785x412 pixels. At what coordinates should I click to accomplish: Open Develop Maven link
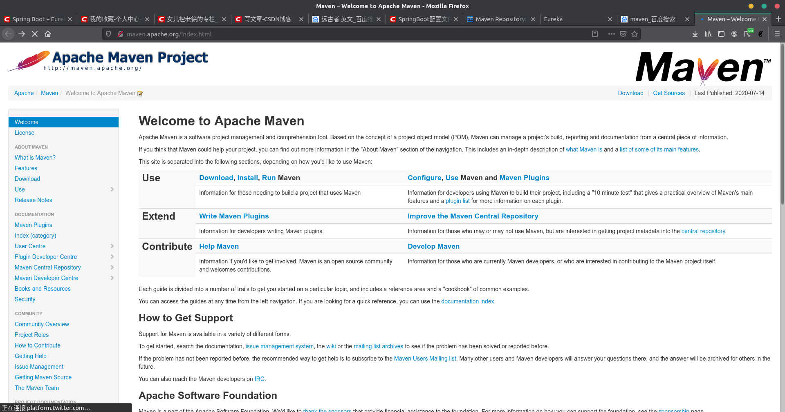[434, 246]
